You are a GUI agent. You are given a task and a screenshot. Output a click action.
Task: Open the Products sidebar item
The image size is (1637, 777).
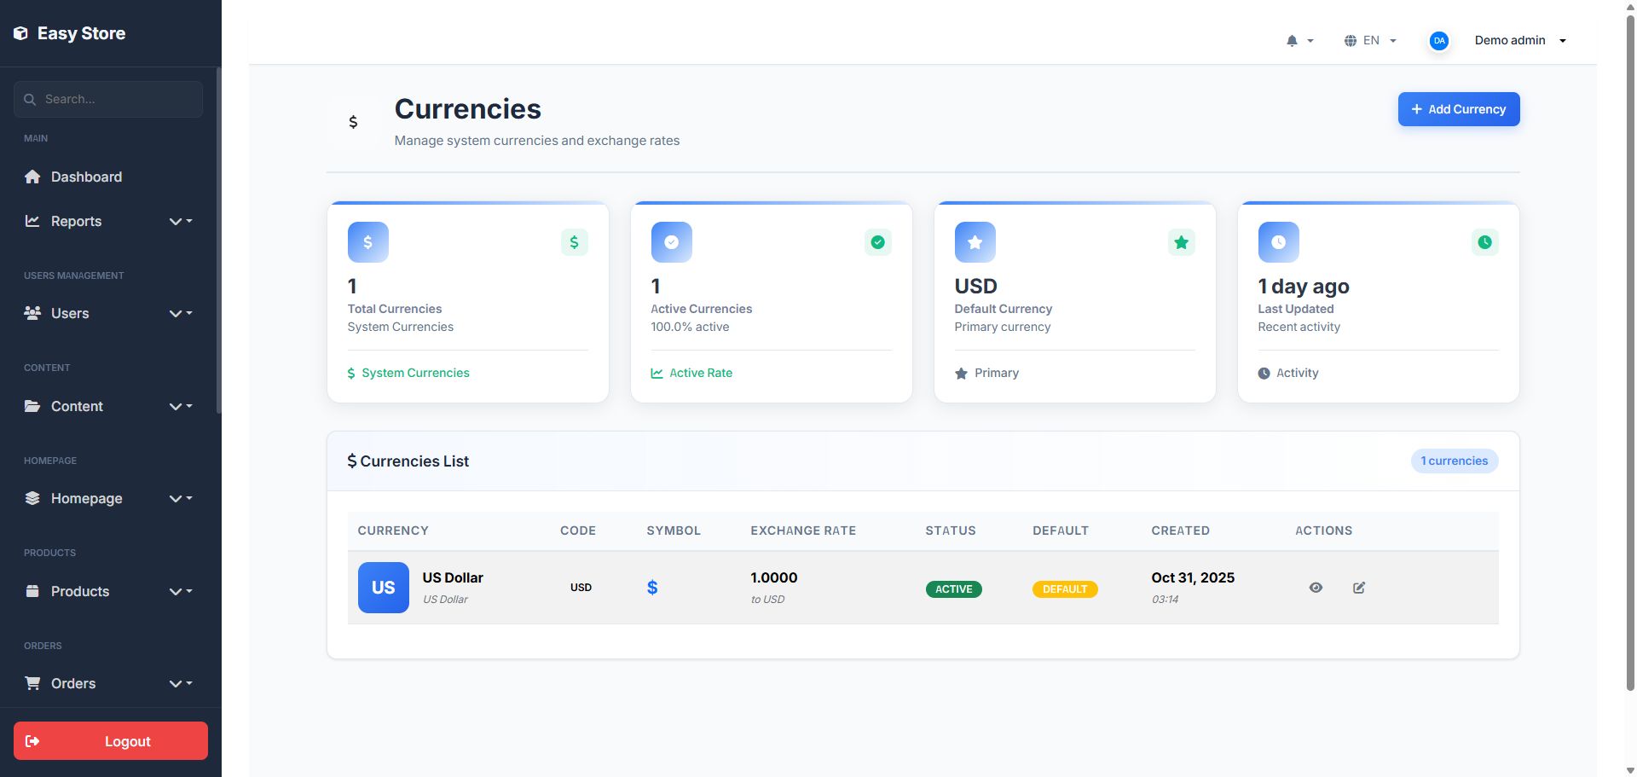click(x=108, y=591)
